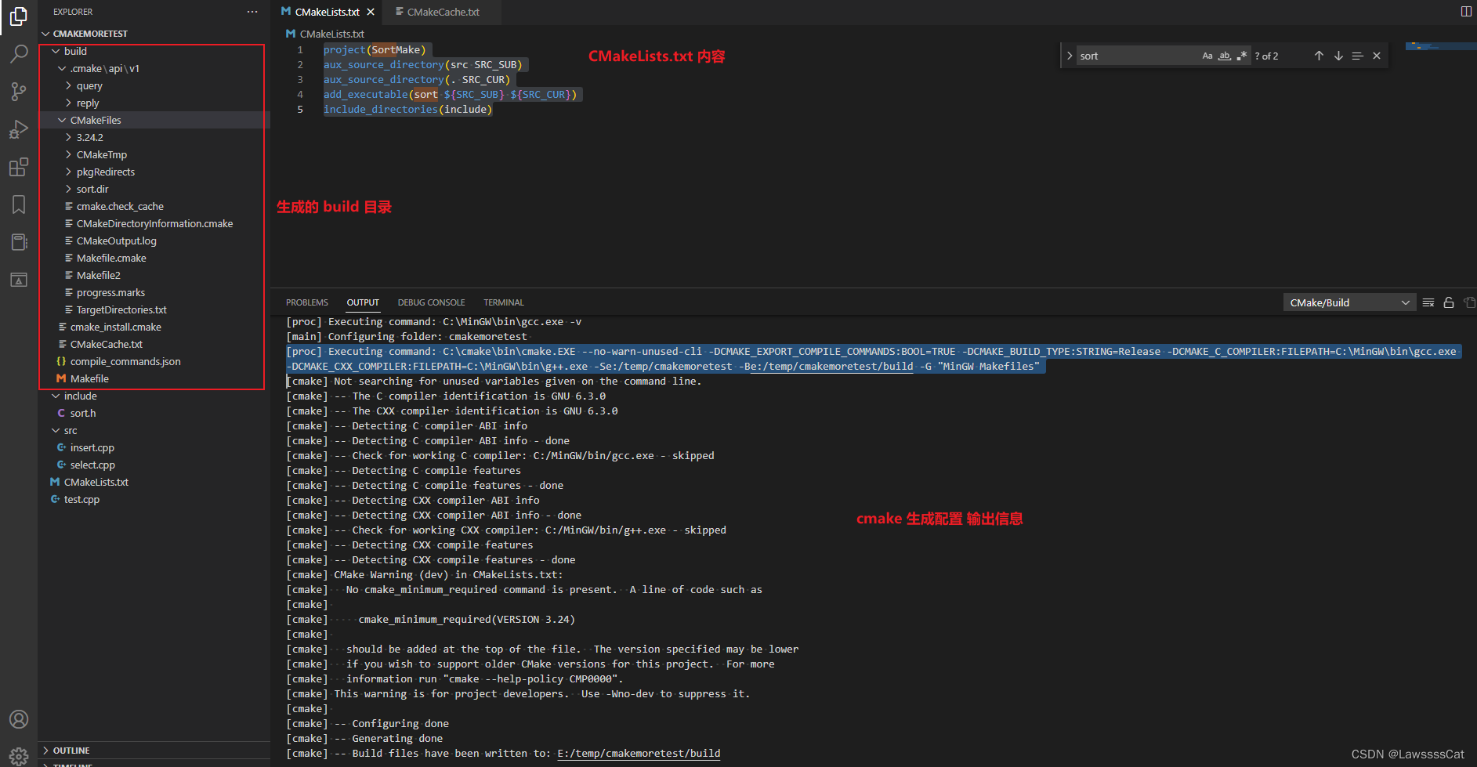
Task: Expand the OUTLINE section
Action: pos(154,751)
